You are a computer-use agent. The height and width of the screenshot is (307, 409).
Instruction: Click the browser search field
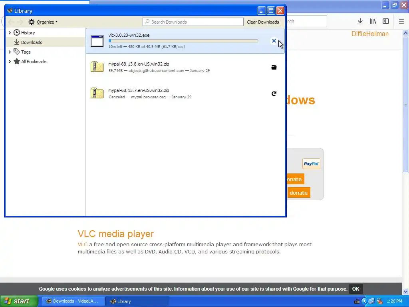coord(306,22)
